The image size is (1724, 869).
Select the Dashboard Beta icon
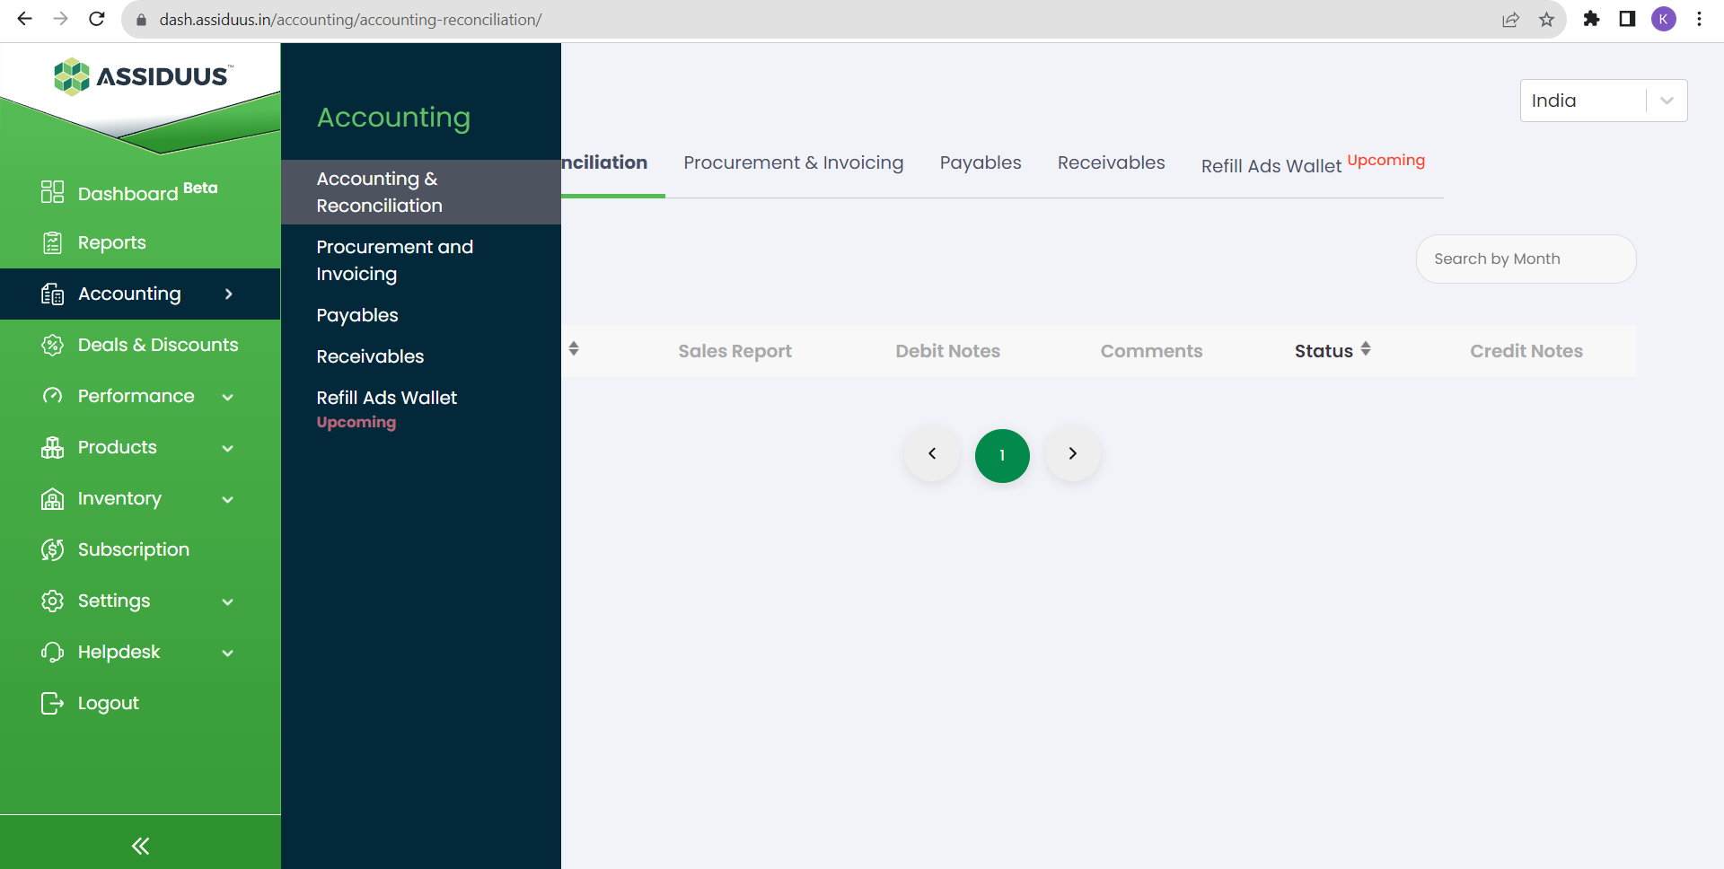(x=52, y=191)
